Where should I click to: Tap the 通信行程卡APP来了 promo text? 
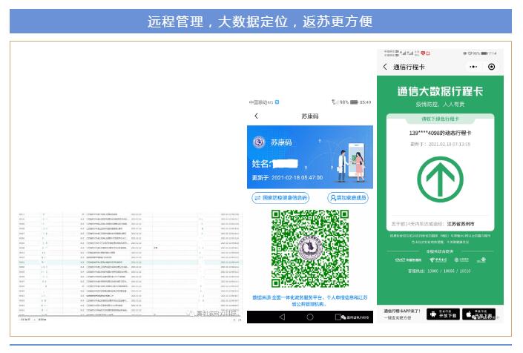click(x=402, y=311)
